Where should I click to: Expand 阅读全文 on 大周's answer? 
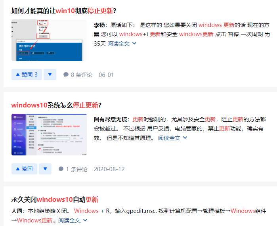tap(73, 220)
